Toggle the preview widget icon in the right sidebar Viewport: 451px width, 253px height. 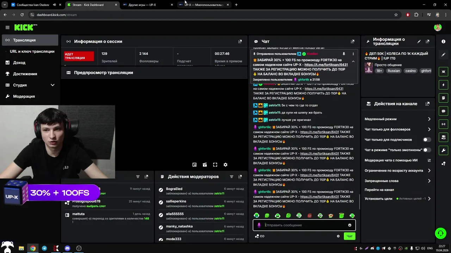443,72
